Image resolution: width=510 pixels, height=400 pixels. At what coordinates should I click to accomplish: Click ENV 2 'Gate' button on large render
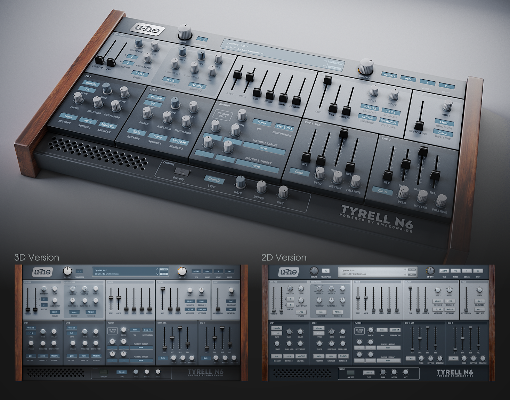(x=382, y=191)
